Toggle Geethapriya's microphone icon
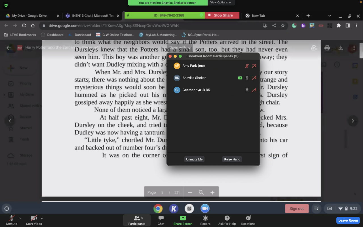The width and height of the screenshot is (363, 227). click(x=247, y=90)
